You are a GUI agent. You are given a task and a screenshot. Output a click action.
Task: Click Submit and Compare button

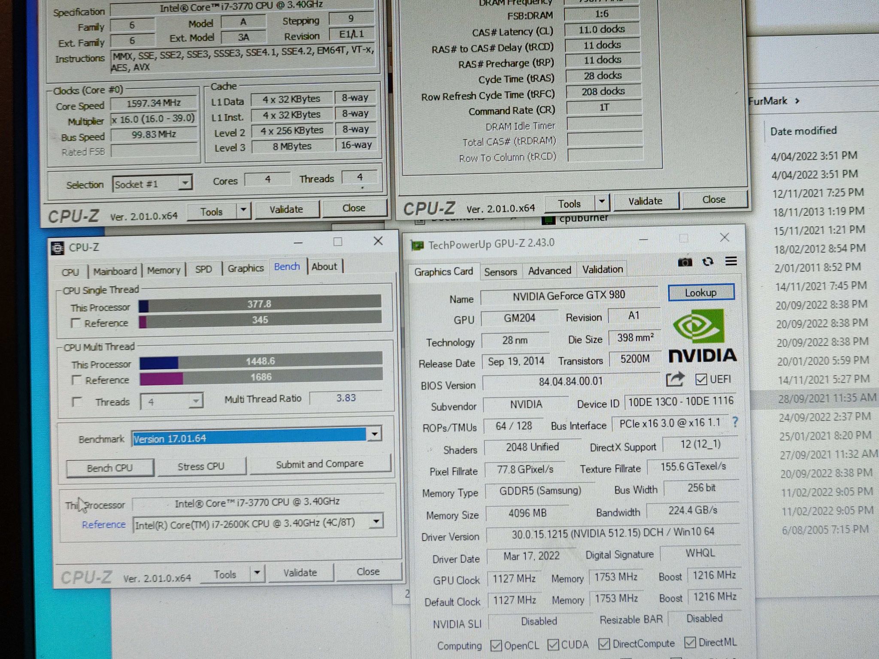pos(320,464)
